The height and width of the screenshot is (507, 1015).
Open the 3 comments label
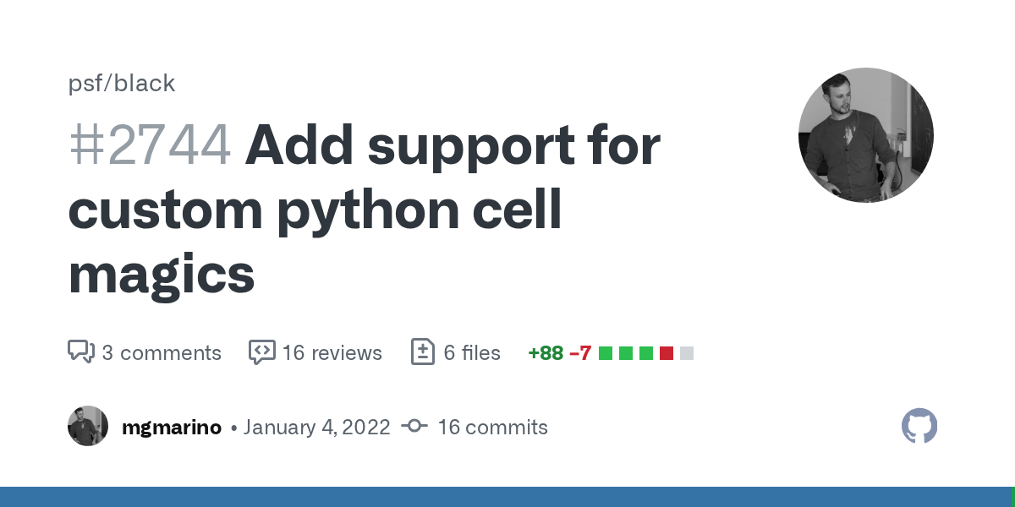tap(162, 352)
